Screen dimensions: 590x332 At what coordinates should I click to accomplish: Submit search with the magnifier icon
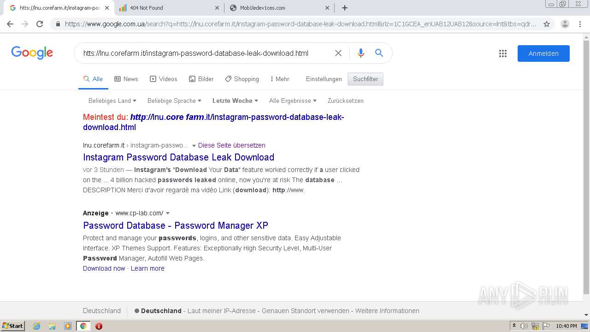pyautogui.click(x=379, y=53)
